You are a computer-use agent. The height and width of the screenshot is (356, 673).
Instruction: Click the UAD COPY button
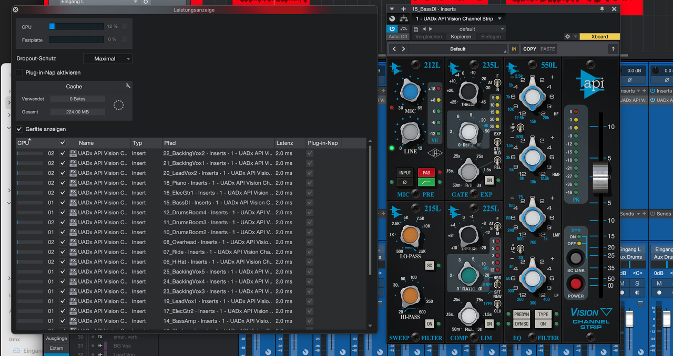[529, 49]
